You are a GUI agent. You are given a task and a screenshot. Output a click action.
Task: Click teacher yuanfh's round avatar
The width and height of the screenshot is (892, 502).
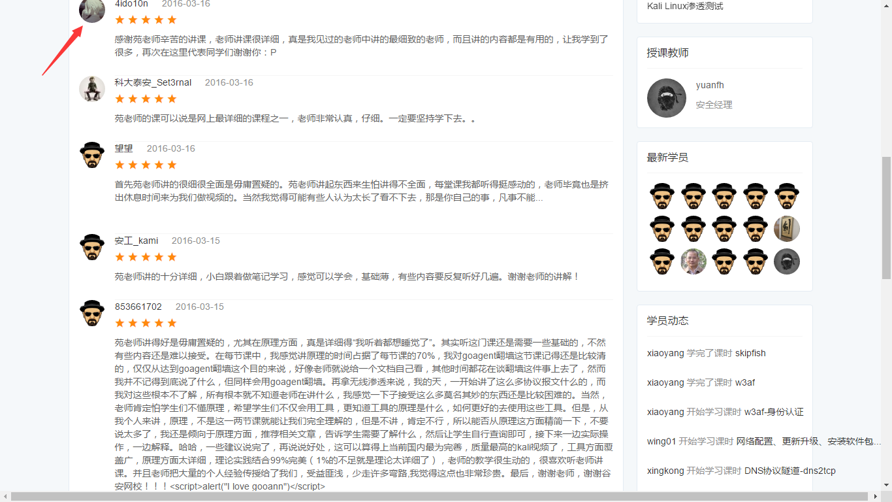tap(667, 98)
